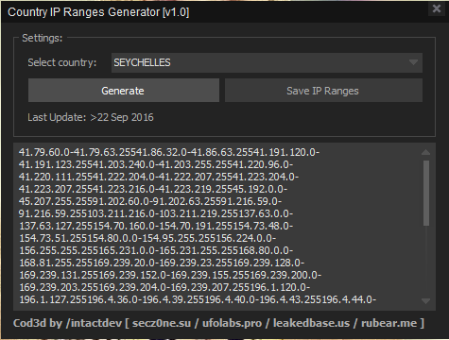Open the Select country dropdown showing SEYCHELLES
The width and height of the screenshot is (449, 340).
point(267,62)
